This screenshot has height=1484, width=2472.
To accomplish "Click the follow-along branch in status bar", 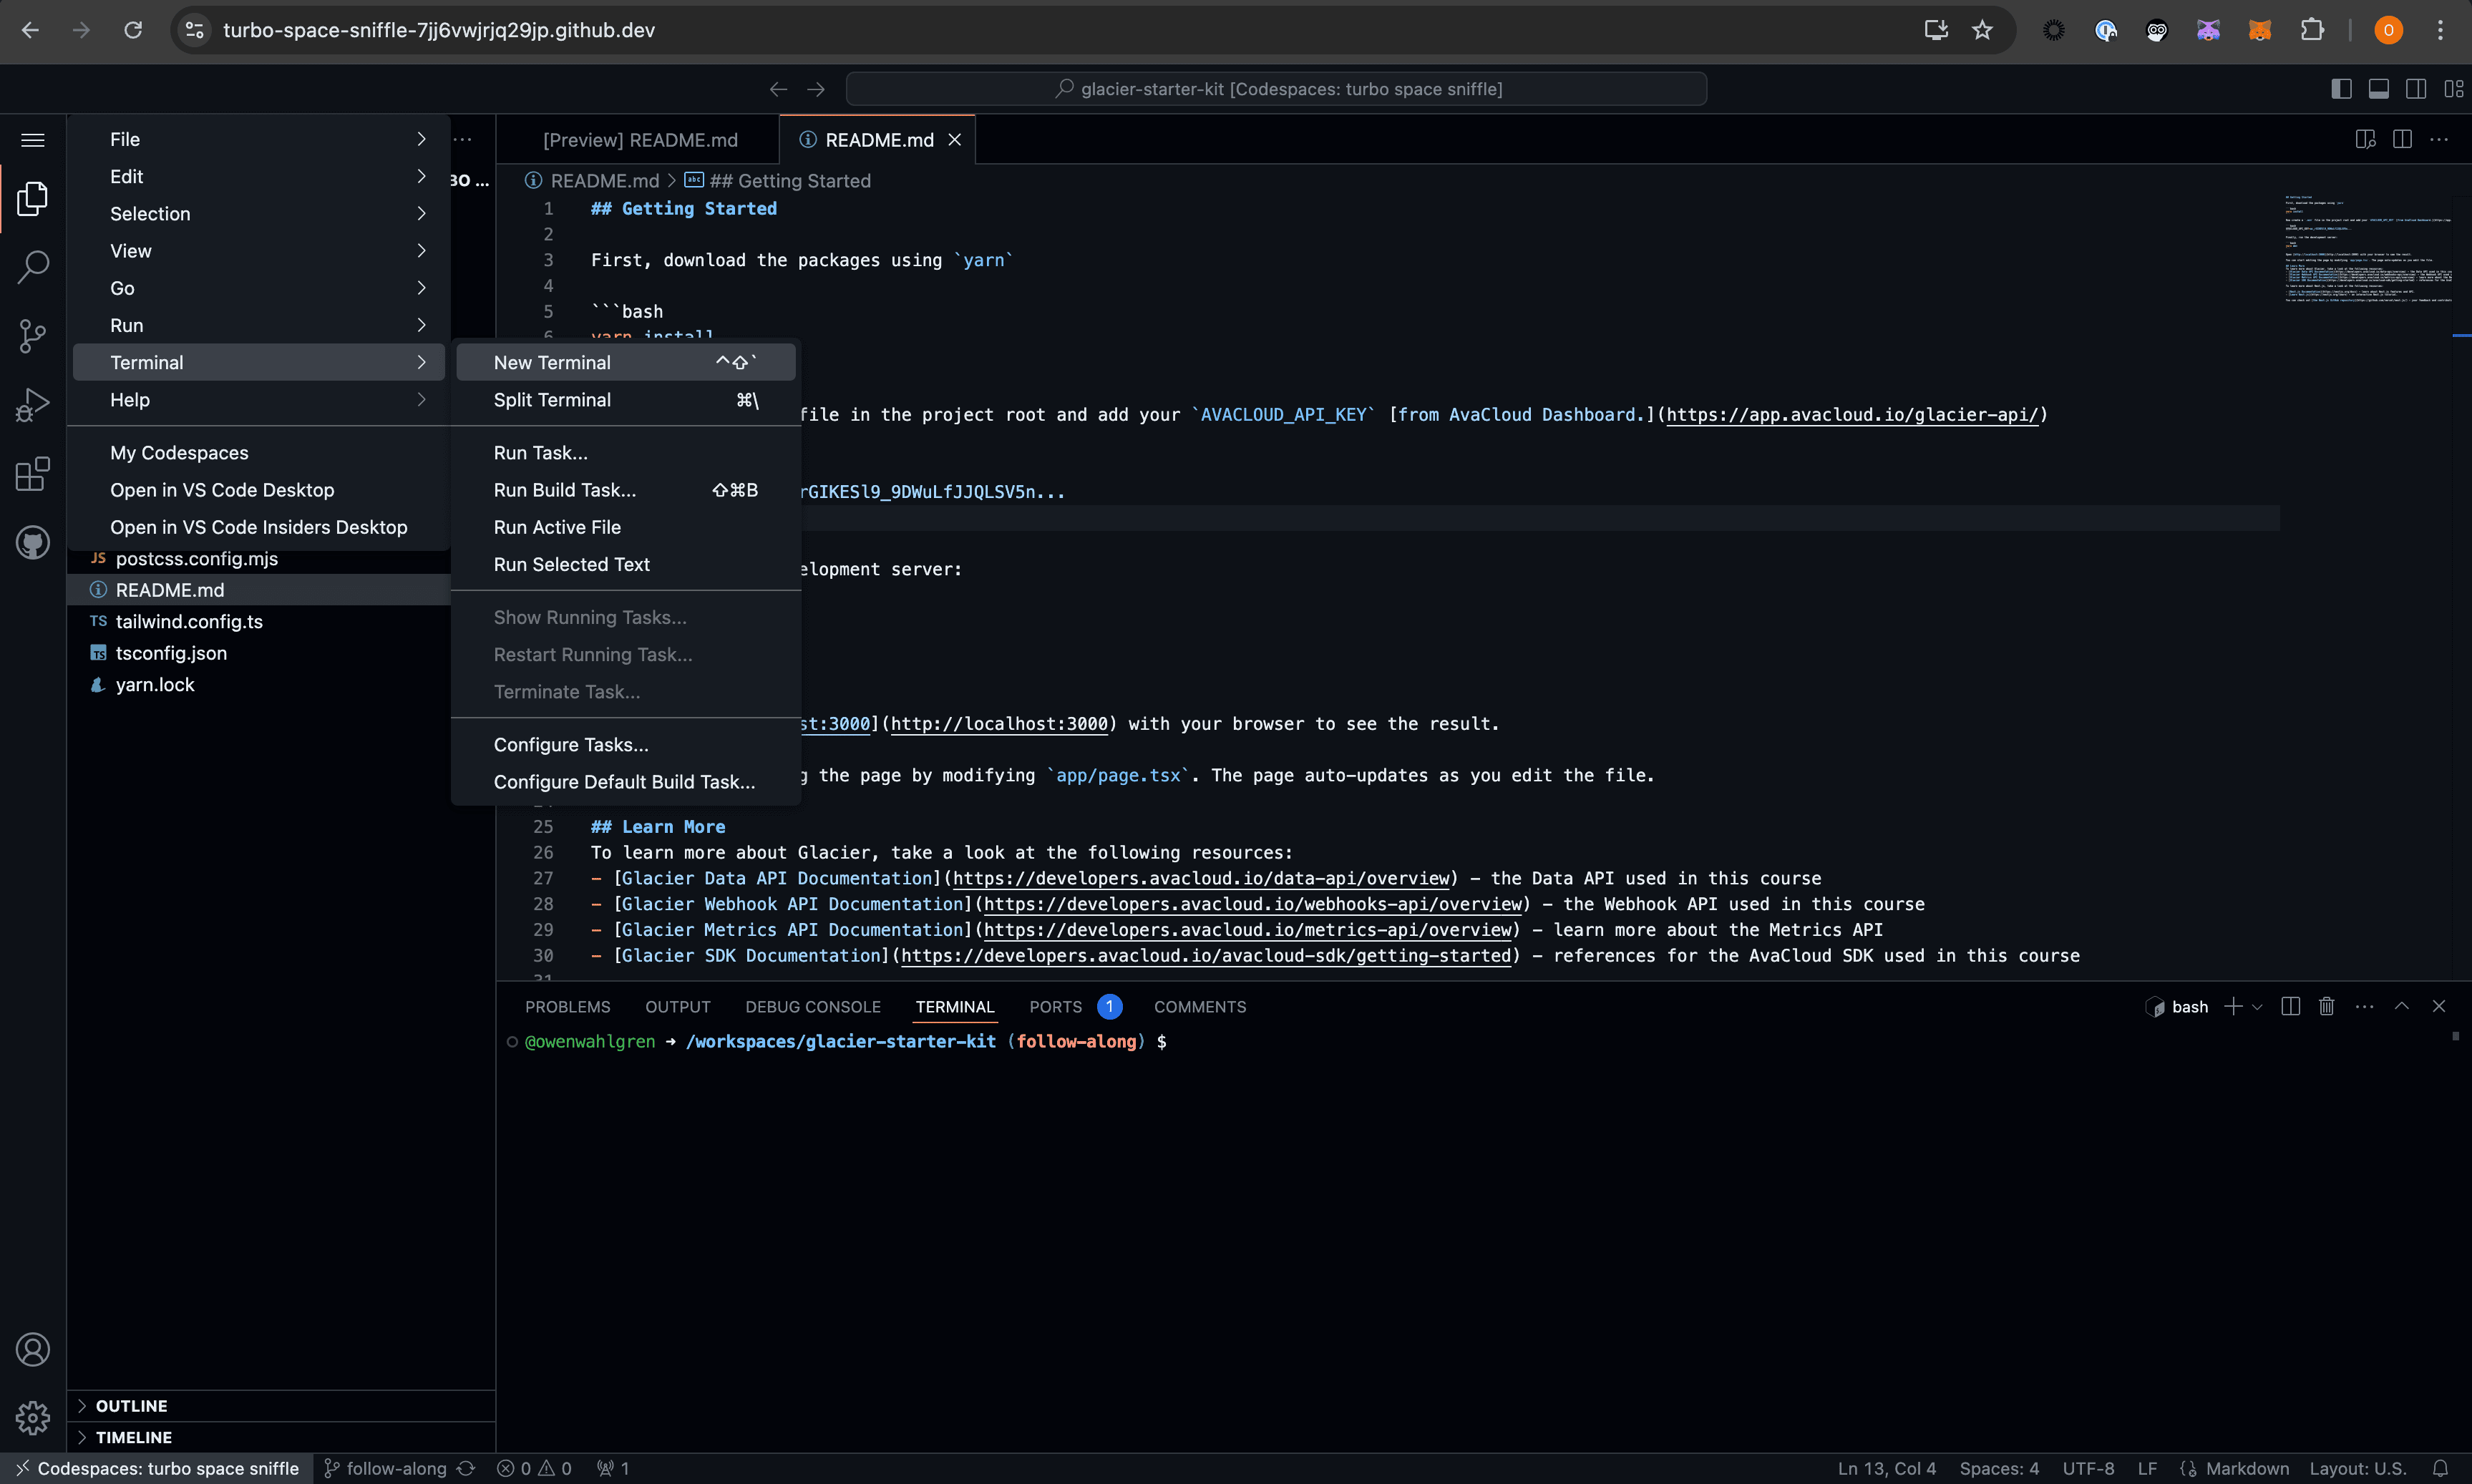I will pyautogui.click(x=395, y=1468).
